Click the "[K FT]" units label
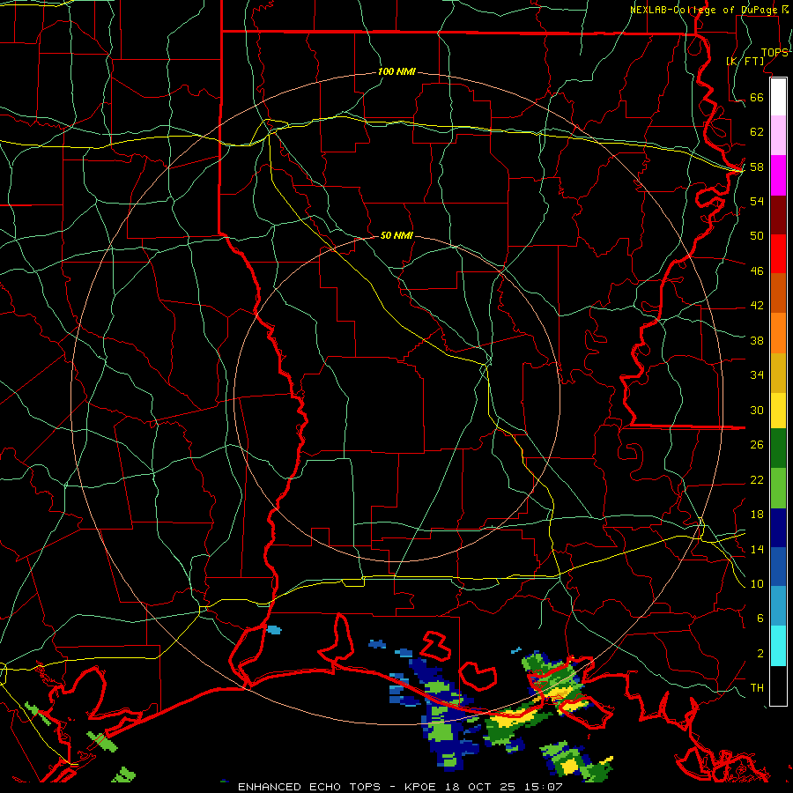Image resolution: width=793 pixels, height=793 pixels. click(745, 61)
